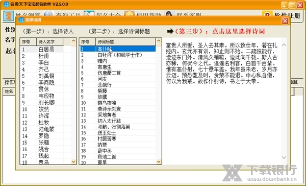
Task: Close the 选择诗词 dialog
Action: 285,20
